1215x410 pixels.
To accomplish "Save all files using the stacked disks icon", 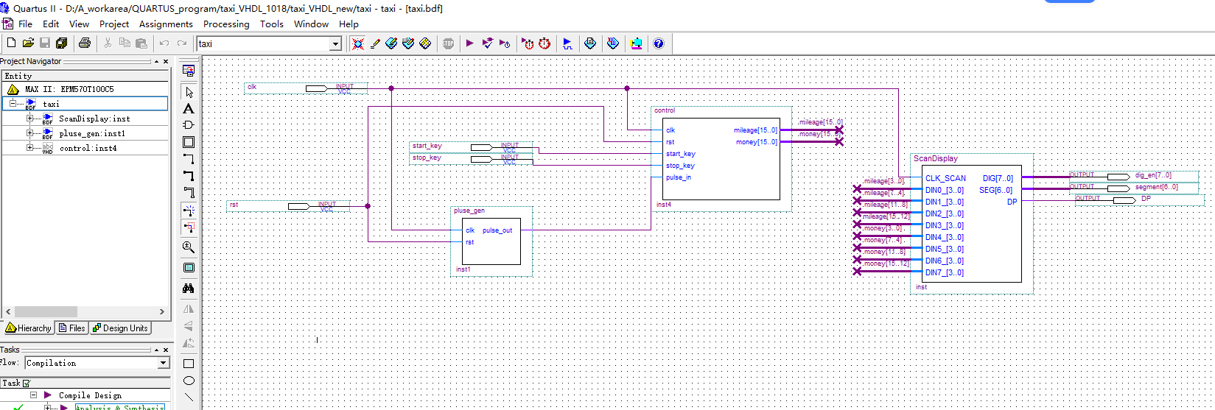I will click(x=62, y=43).
